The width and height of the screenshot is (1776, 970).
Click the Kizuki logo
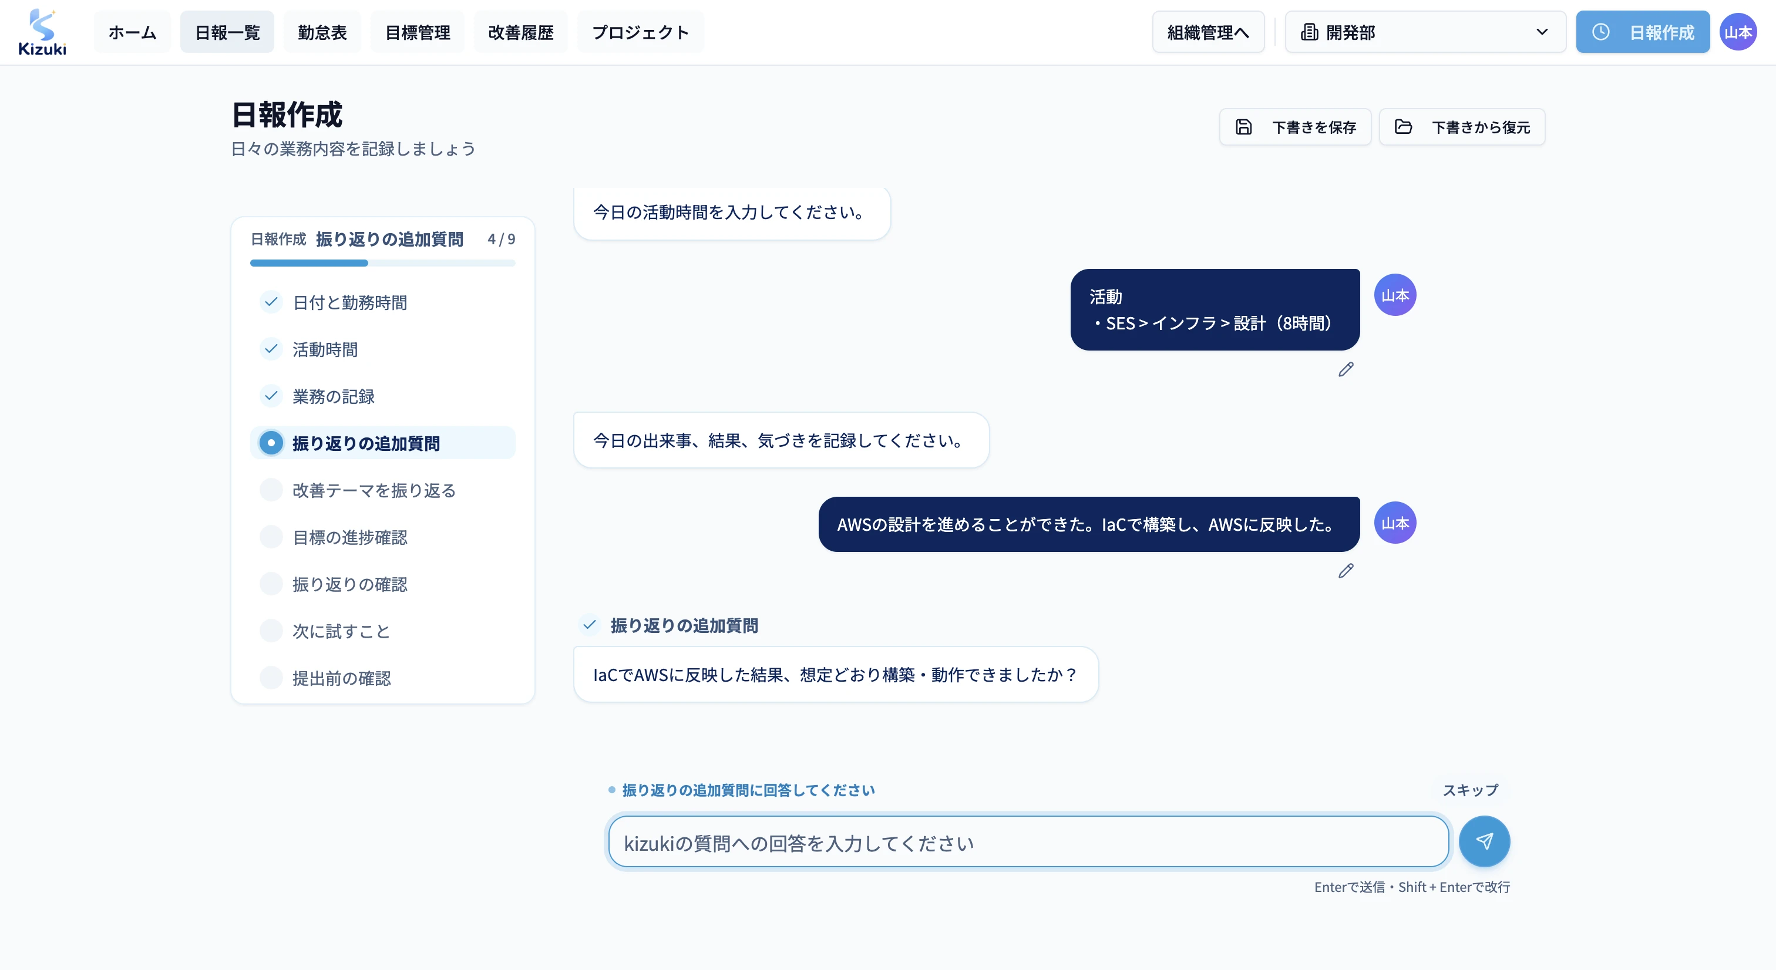coord(42,32)
